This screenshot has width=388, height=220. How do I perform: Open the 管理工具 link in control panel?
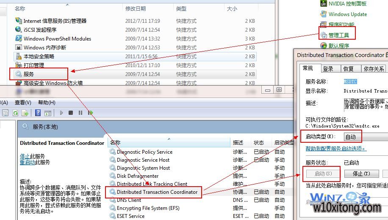point(339,35)
